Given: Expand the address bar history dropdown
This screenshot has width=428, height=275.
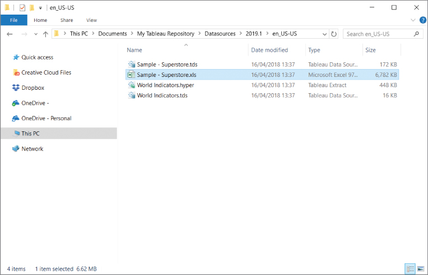Looking at the screenshot, I should pyautogui.click(x=324, y=34).
